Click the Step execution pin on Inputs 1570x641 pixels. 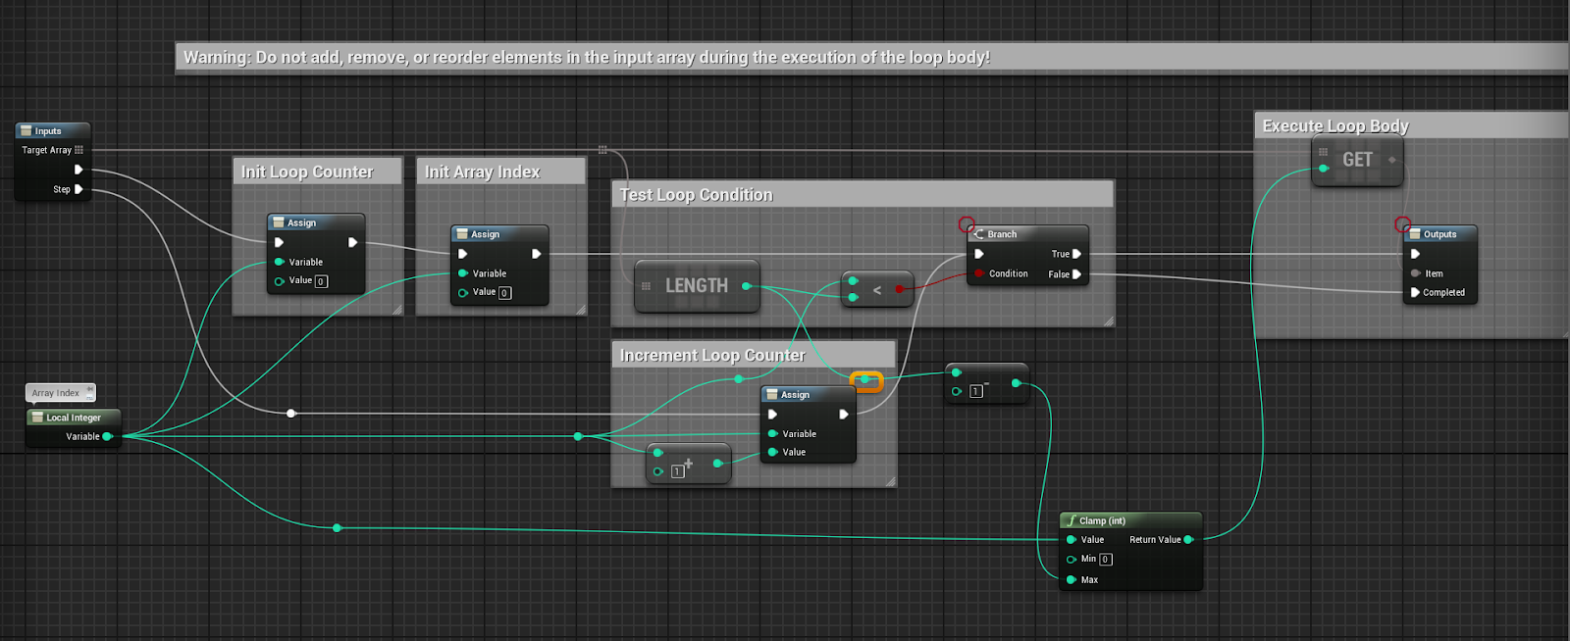click(78, 189)
